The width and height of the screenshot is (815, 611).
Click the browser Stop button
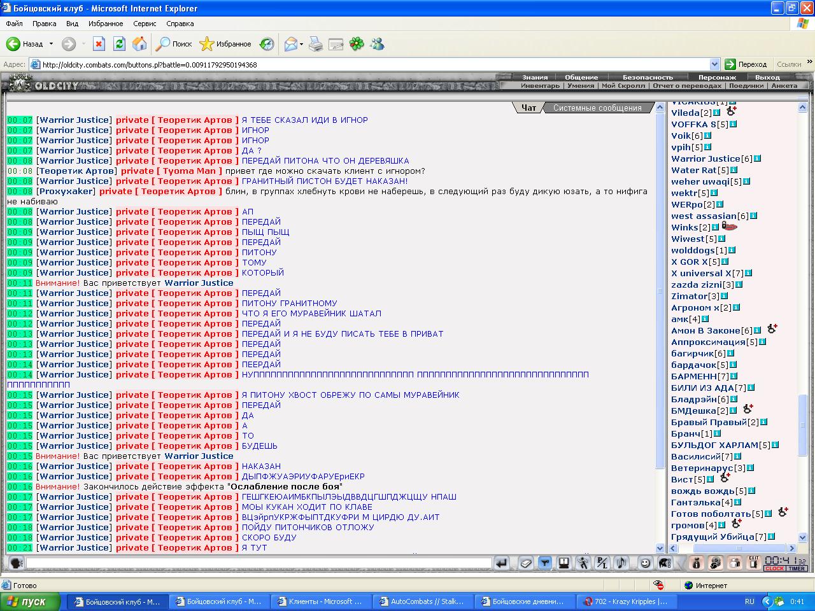99,44
